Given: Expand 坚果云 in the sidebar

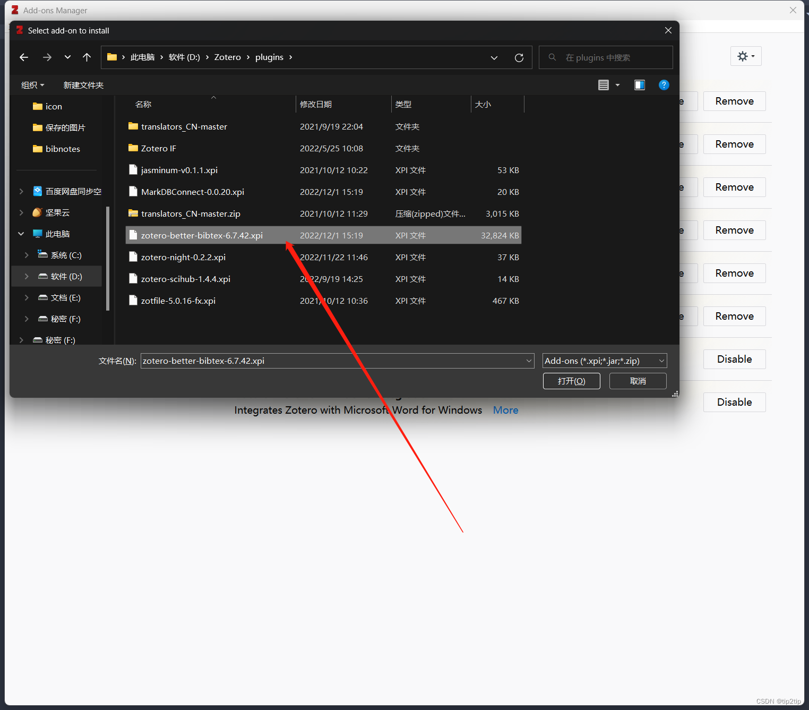Looking at the screenshot, I should (x=21, y=212).
